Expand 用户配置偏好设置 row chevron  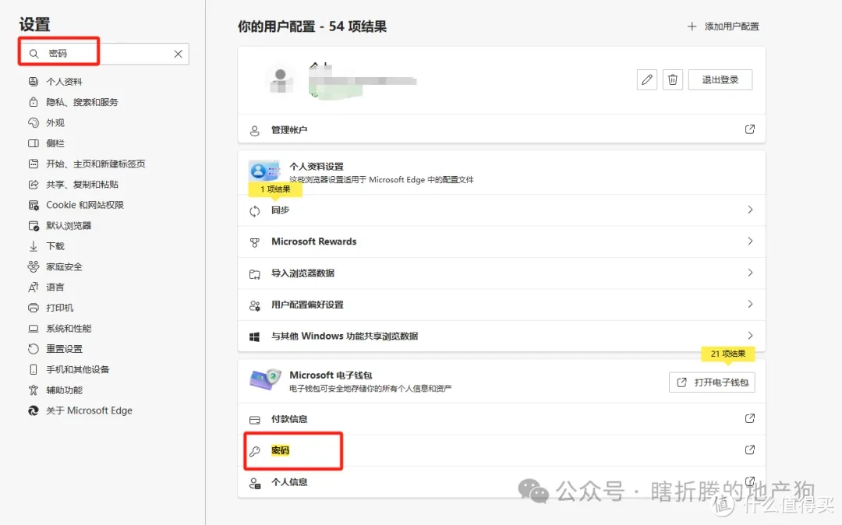(750, 304)
